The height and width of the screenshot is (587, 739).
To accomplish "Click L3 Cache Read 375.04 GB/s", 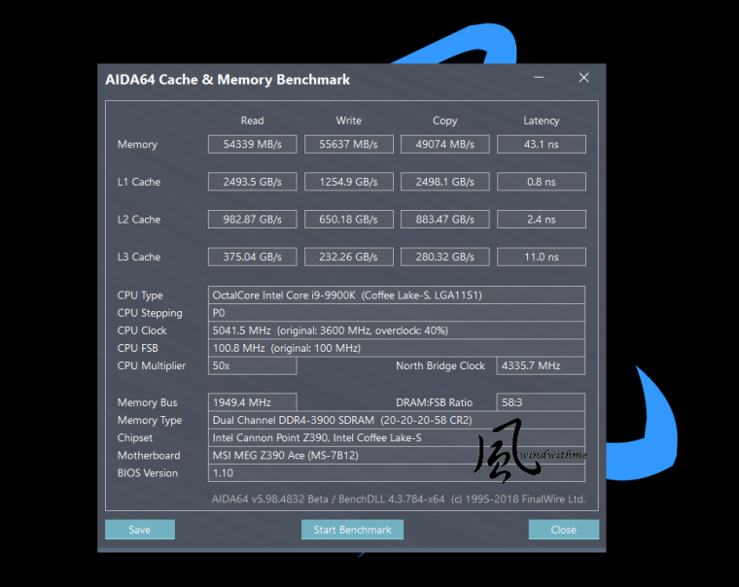I will (x=252, y=257).
